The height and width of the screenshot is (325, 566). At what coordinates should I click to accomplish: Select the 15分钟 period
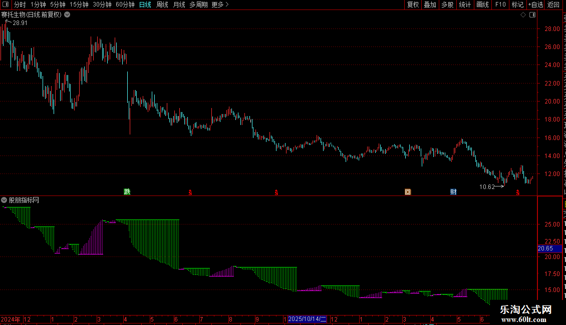[79, 4]
